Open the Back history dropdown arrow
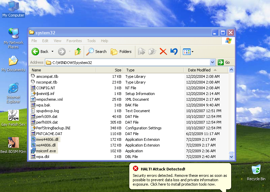The height and width of the screenshot is (192, 270). [x=52, y=52]
